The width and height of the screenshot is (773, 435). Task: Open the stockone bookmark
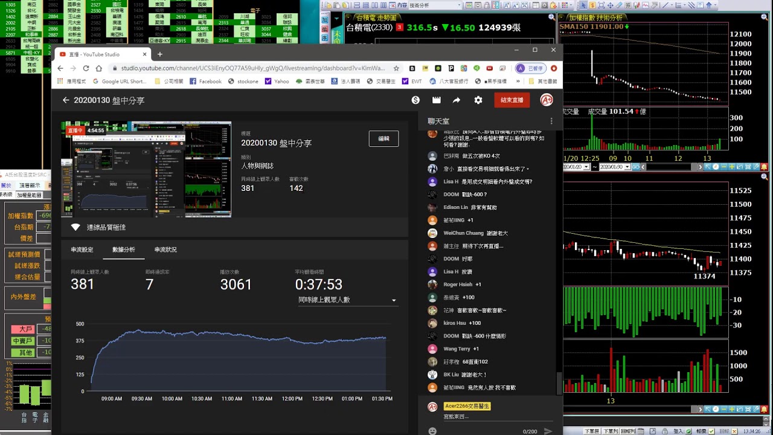[243, 81]
